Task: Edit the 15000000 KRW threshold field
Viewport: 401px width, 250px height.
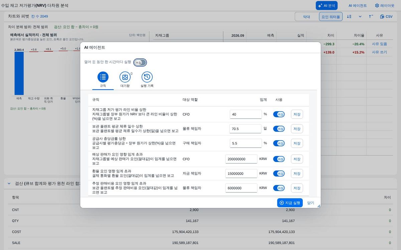Action: [241, 174]
